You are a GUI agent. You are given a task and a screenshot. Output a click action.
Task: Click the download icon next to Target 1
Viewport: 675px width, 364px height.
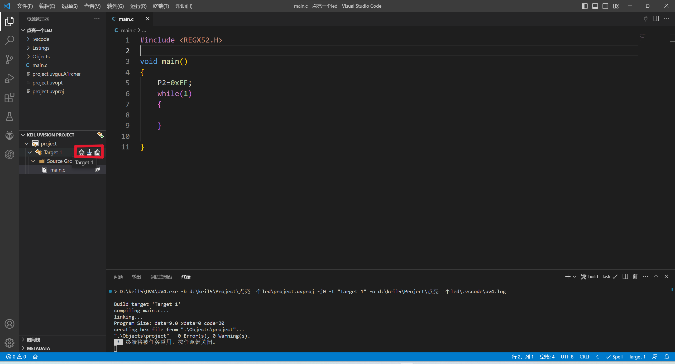(89, 152)
